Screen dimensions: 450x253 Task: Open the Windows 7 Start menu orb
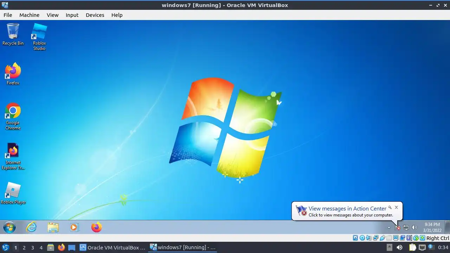pos(9,227)
